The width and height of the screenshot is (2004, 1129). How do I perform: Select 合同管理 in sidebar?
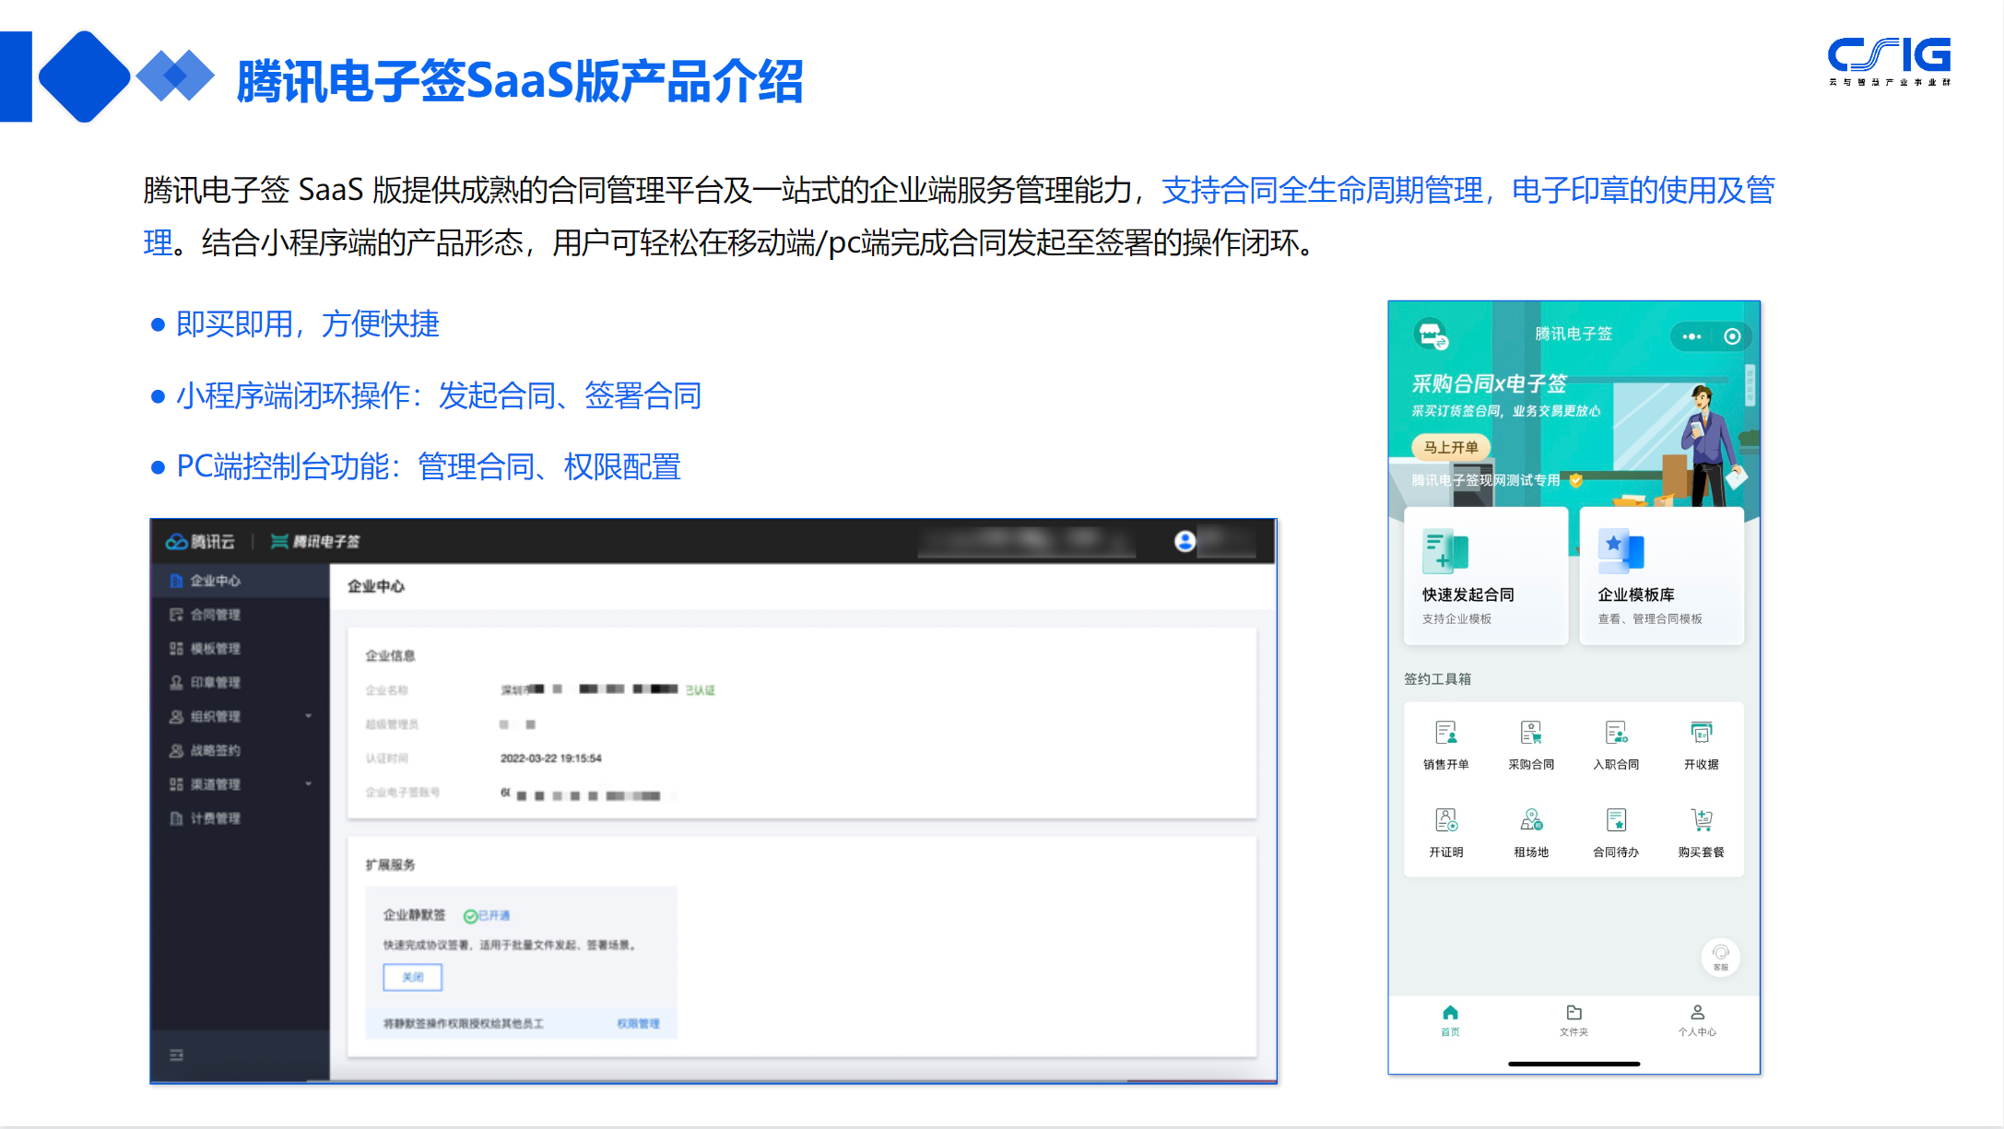tap(240, 615)
